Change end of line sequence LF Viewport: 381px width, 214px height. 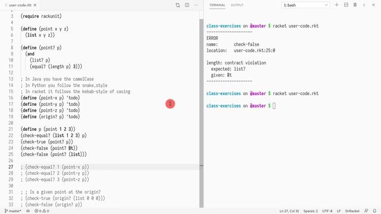(339, 211)
